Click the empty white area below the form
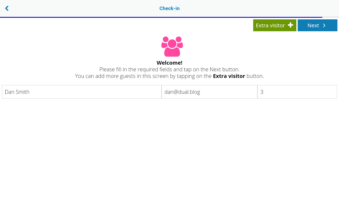The width and height of the screenshot is (339, 212). (169, 155)
